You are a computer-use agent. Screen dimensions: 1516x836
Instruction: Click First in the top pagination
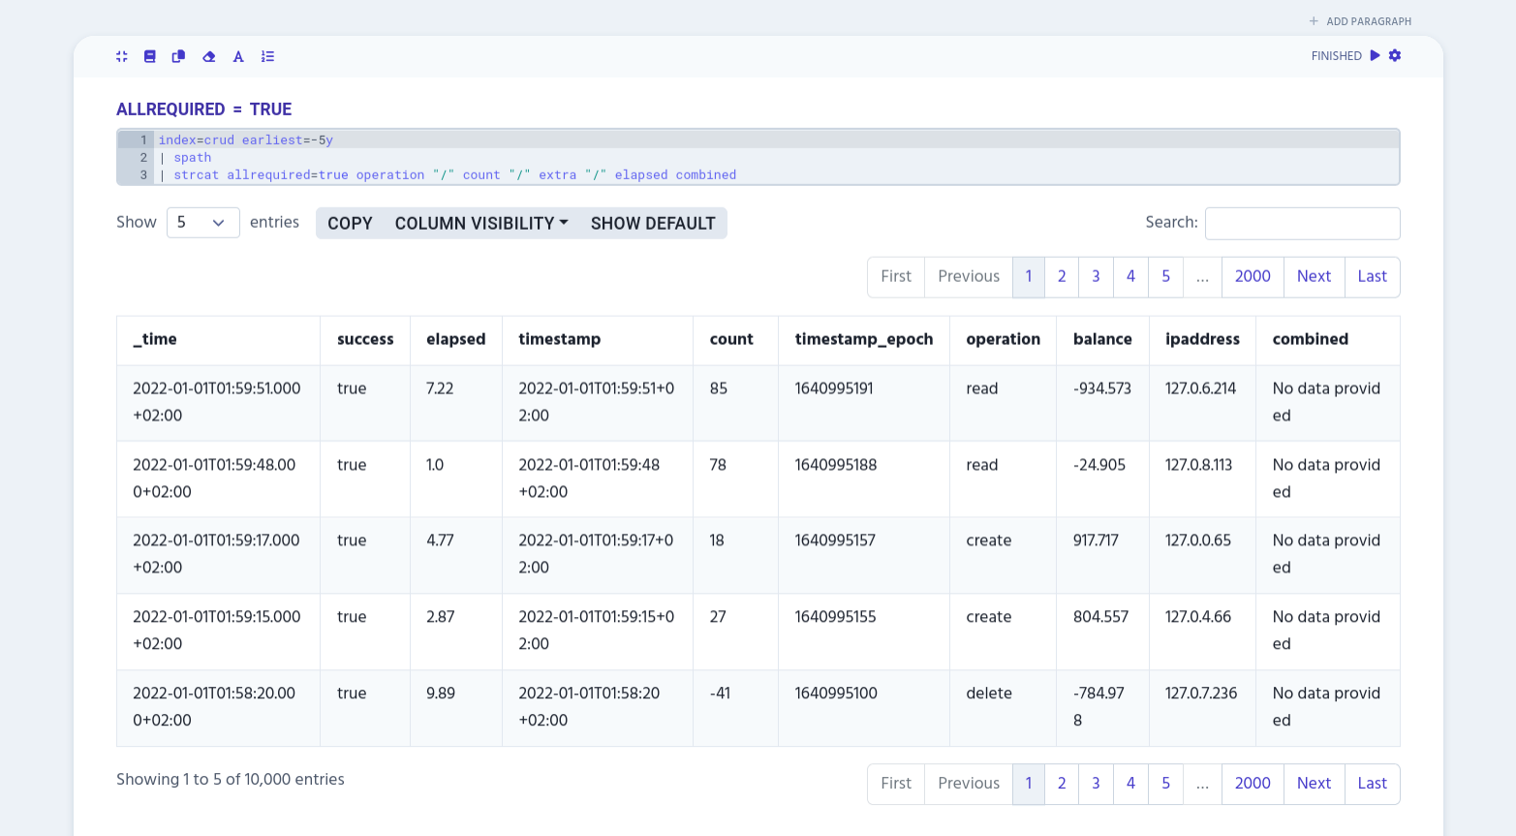pyautogui.click(x=896, y=277)
